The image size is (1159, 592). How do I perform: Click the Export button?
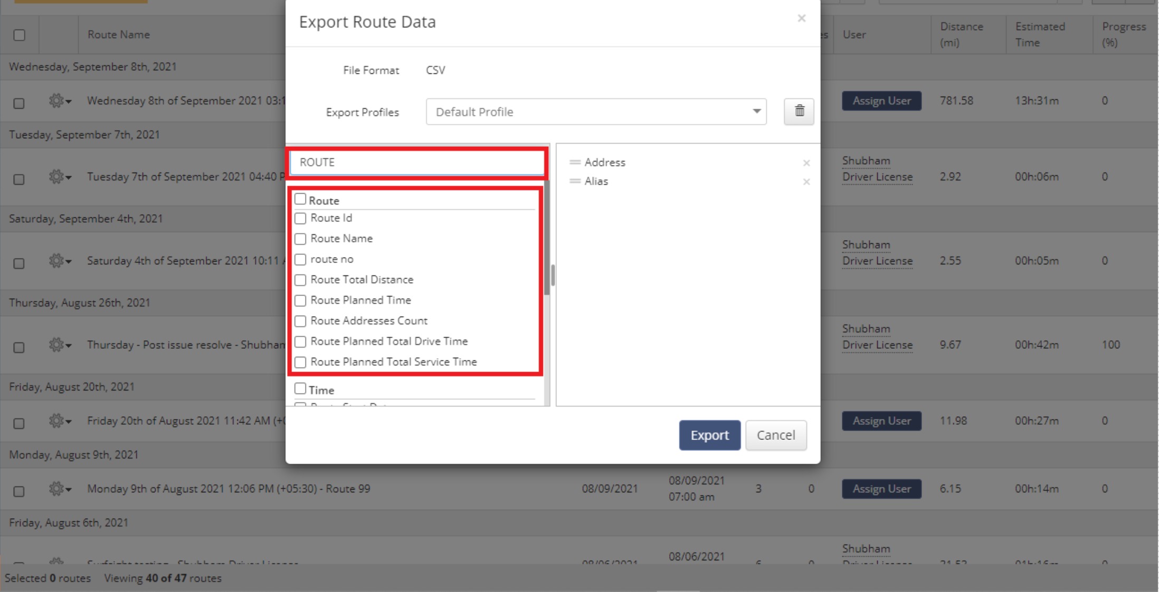click(709, 435)
